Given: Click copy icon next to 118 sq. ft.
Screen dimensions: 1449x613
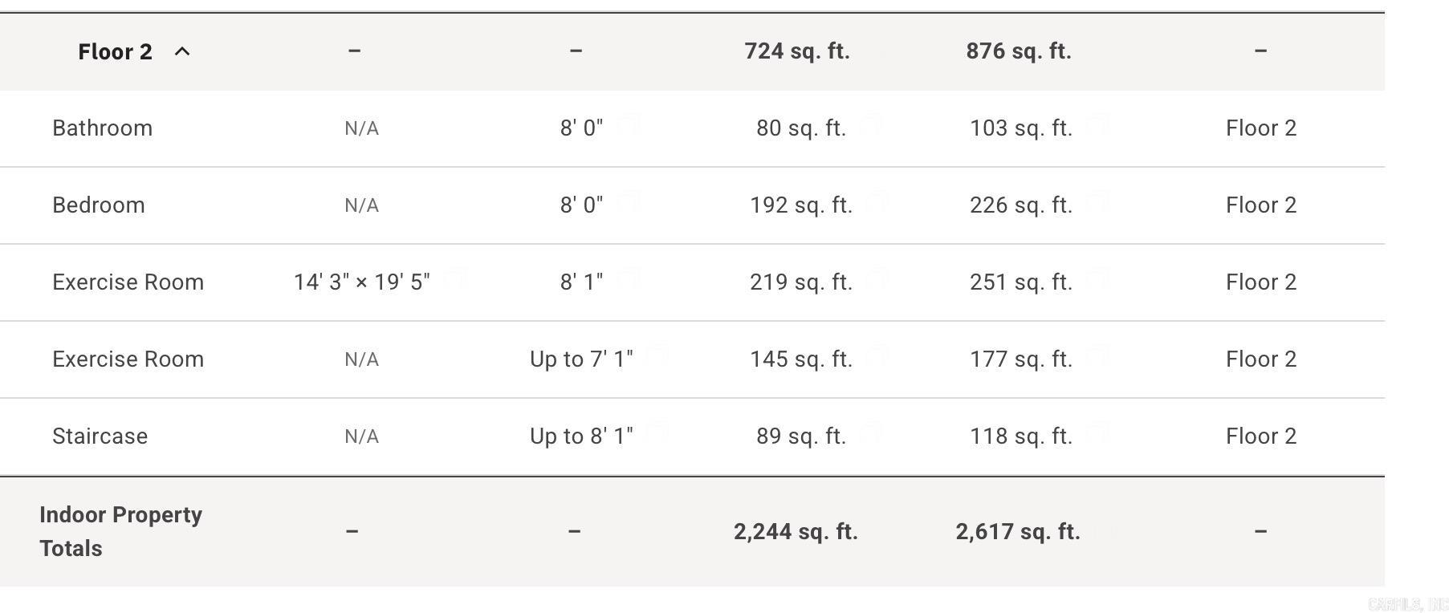Looking at the screenshot, I should click(1099, 433).
